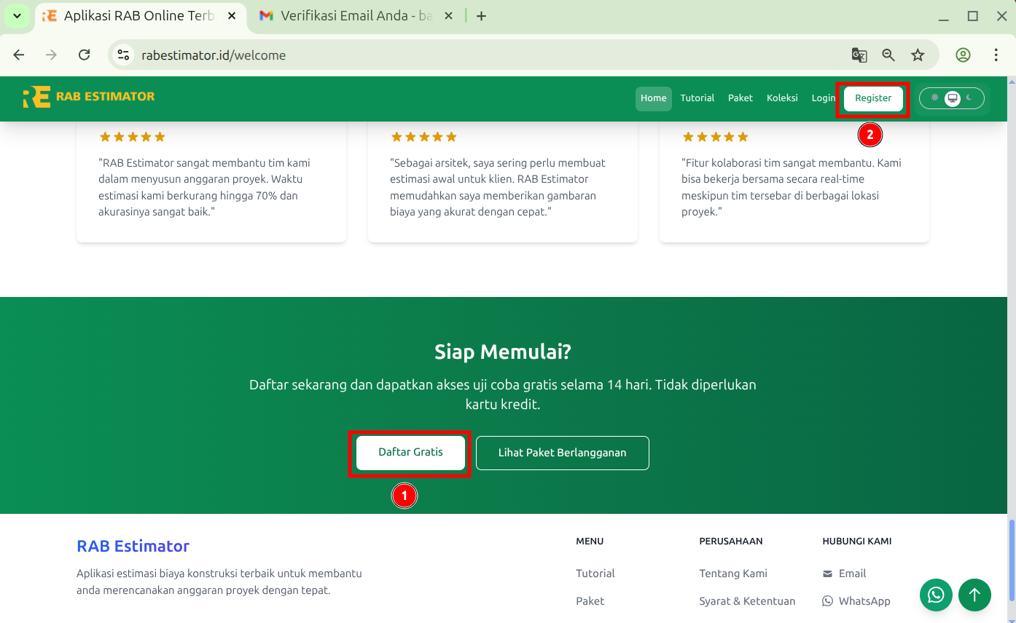
Task: Click the Daftar Gratis button
Action: tap(410, 452)
